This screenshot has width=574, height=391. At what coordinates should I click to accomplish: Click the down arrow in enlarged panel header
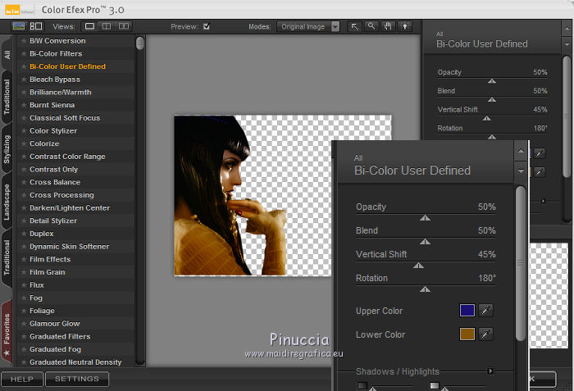click(x=521, y=171)
